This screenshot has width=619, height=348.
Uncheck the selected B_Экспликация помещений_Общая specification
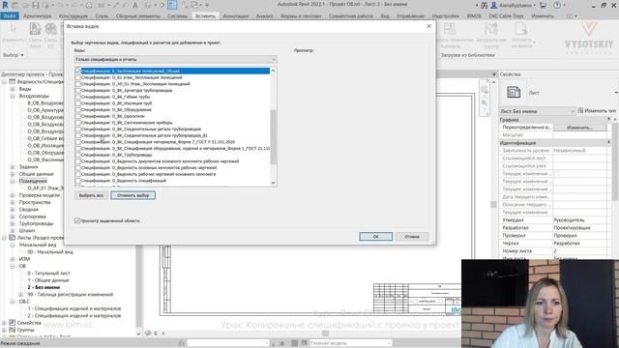(77, 71)
